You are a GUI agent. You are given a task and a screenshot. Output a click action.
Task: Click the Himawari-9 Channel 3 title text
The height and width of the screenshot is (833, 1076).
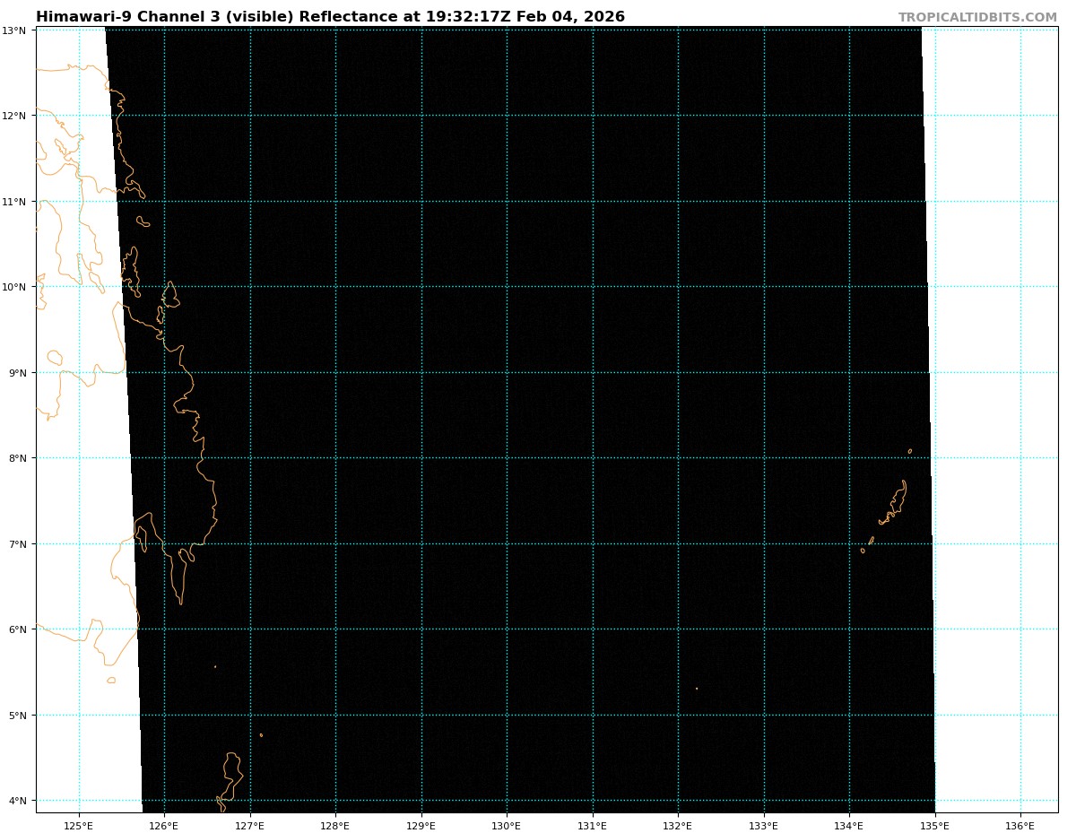(x=330, y=17)
